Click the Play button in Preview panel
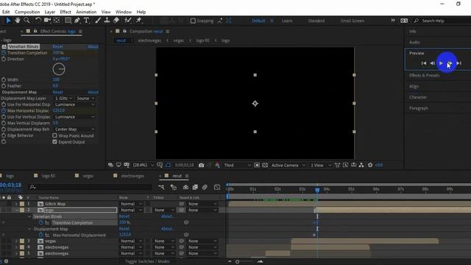This screenshot has width=471, height=265. 441,63
